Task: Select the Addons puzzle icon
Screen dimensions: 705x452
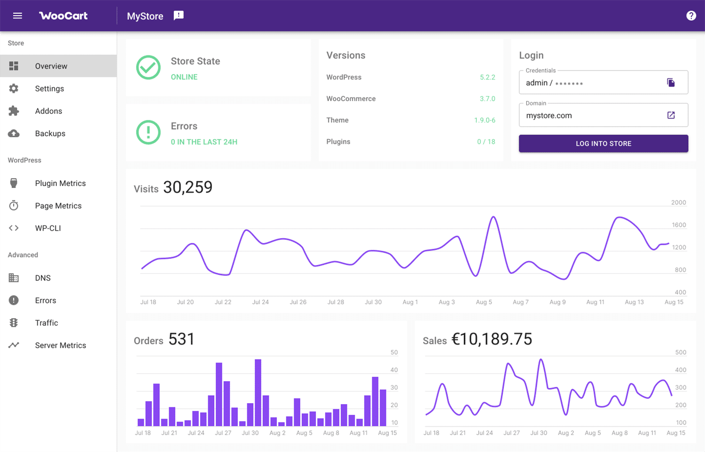Action: [14, 111]
